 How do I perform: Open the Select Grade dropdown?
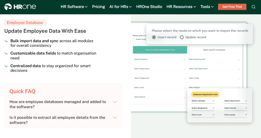pos(214,78)
